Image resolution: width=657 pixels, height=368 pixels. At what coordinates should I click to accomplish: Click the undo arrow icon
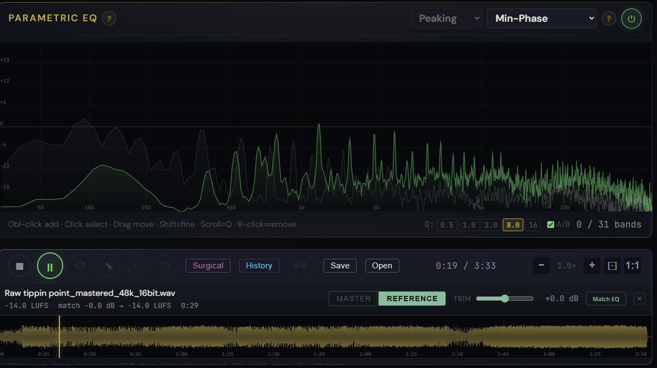coord(138,266)
